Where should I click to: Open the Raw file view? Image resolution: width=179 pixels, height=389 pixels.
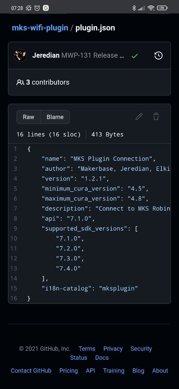pyautogui.click(x=28, y=117)
